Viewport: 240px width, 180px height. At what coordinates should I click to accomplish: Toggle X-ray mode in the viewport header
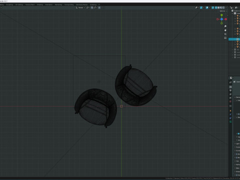point(213,7)
